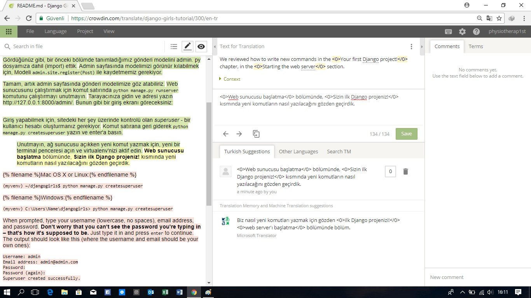Open the Crowdin apps grid menu
The width and height of the screenshot is (531, 298).
(9, 31)
